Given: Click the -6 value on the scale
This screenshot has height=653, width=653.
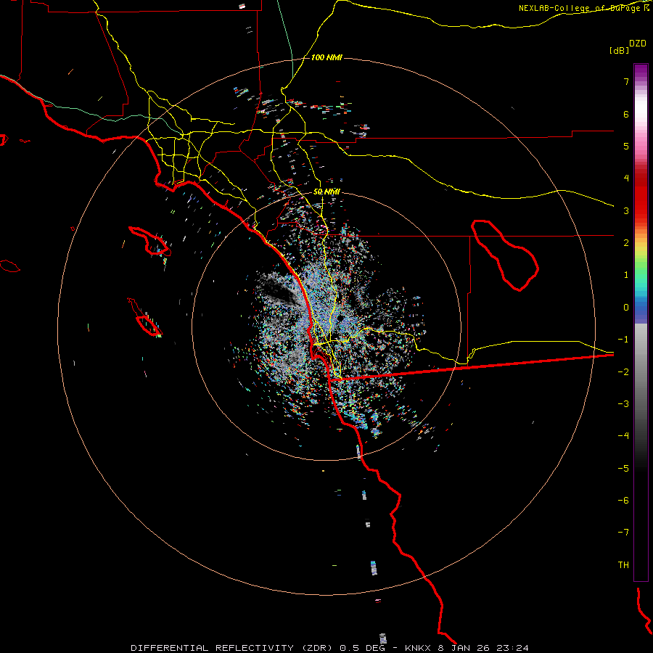Looking at the screenshot, I should (623, 501).
